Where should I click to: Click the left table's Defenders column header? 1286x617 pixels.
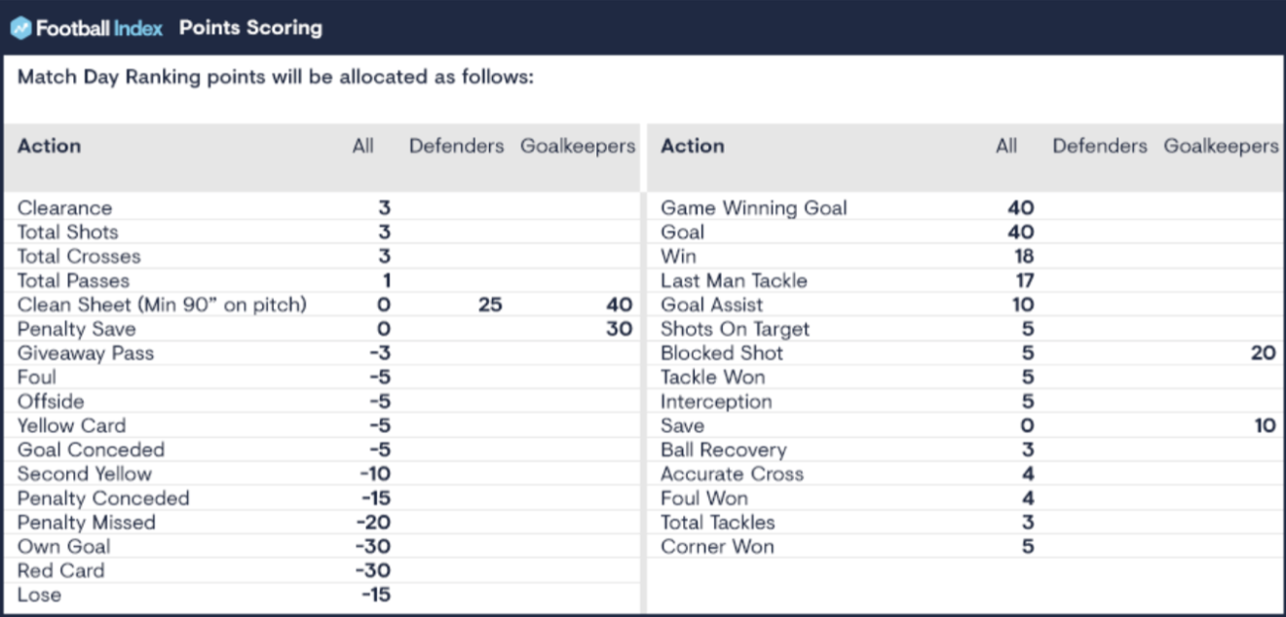[456, 146]
